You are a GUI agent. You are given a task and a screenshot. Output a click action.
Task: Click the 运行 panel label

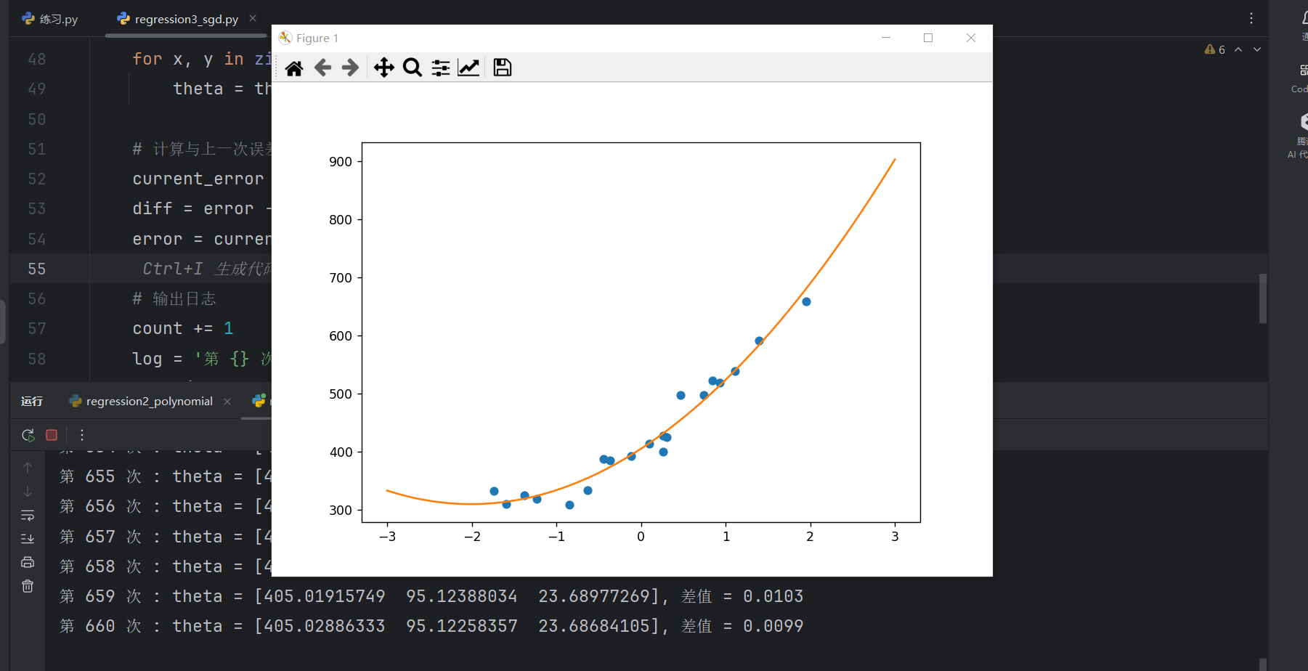32,402
